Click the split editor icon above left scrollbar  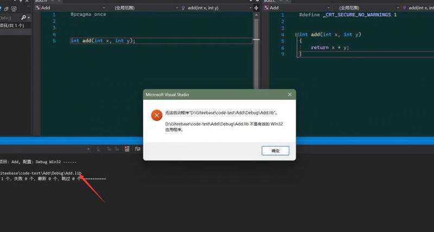(256, 8)
